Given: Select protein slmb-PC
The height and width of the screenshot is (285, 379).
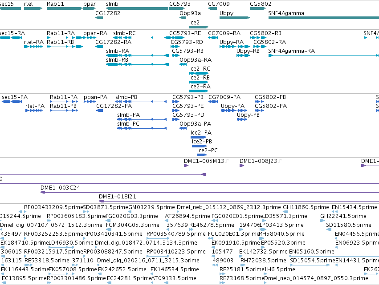Looking at the screenshot, I should (142, 128).
